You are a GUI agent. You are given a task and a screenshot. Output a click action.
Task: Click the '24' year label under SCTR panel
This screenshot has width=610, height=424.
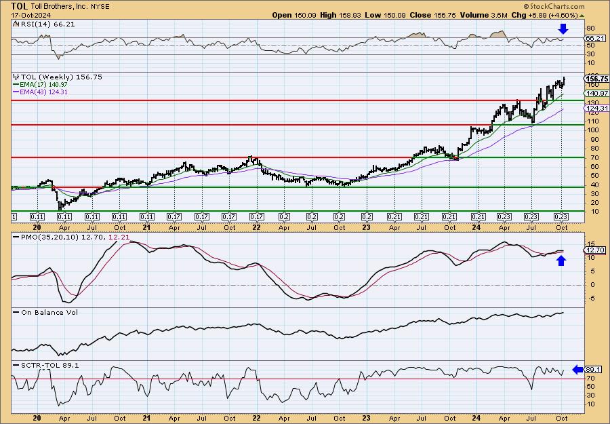tap(477, 418)
